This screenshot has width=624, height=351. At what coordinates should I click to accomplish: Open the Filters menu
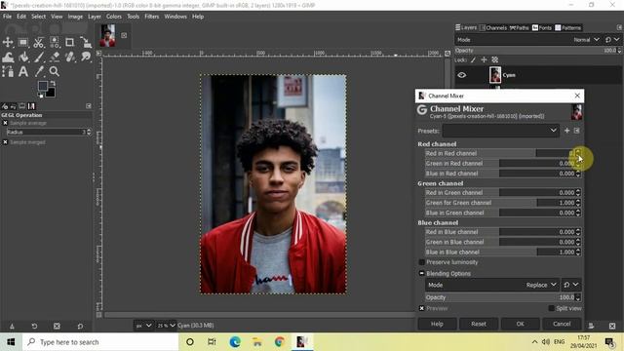152,17
